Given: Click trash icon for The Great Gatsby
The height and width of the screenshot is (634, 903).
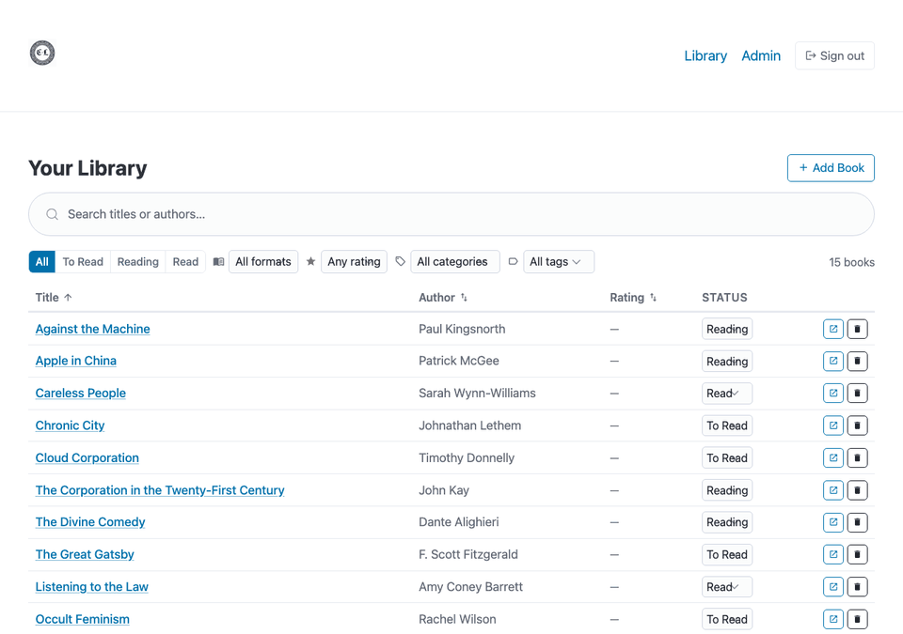Looking at the screenshot, I should pos(857,554).
